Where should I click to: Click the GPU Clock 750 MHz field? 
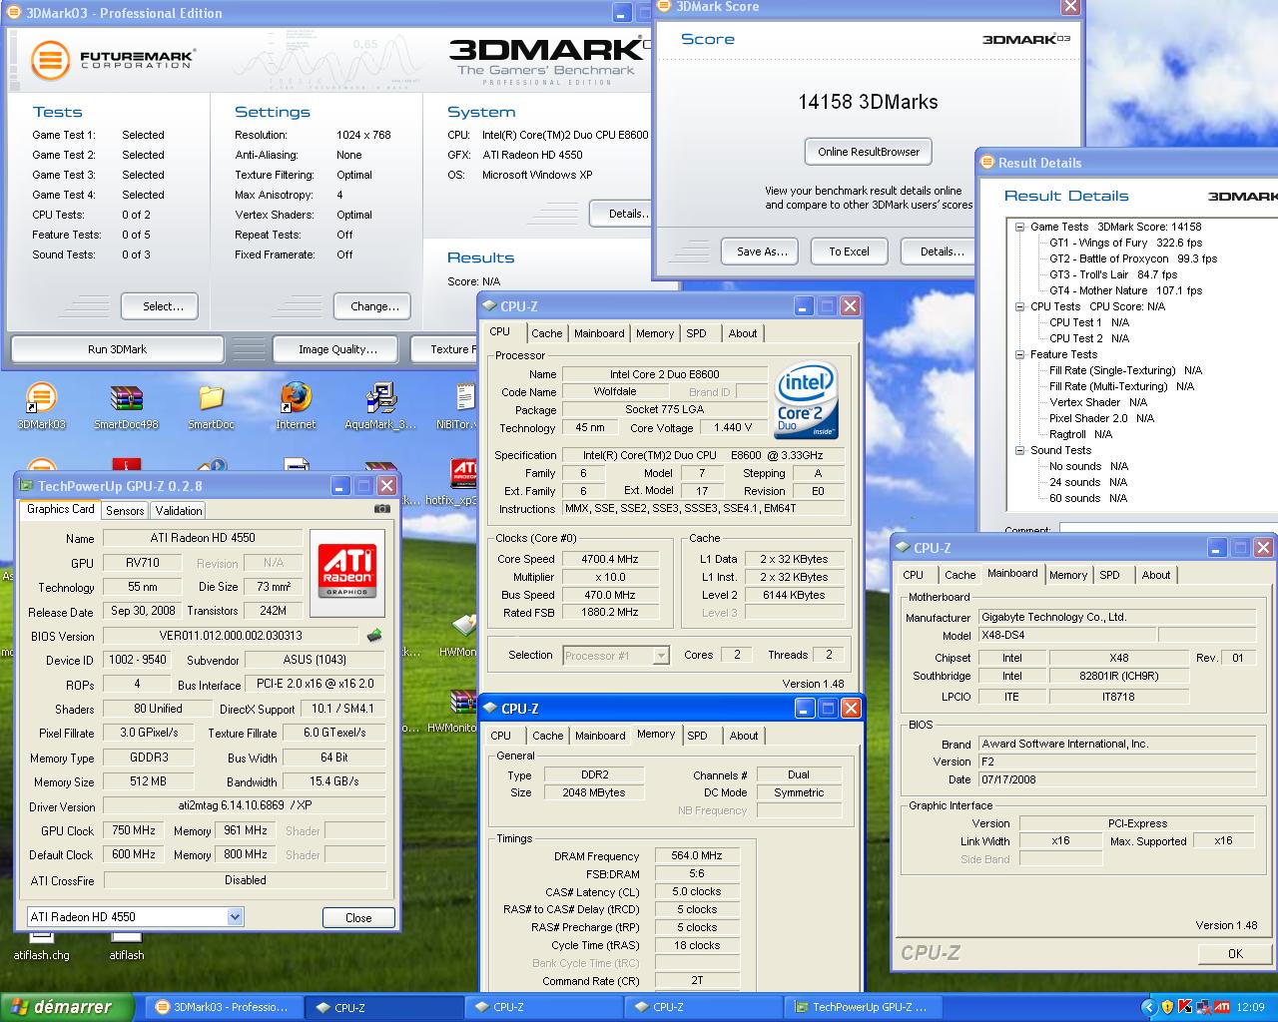tap(133, 830)
